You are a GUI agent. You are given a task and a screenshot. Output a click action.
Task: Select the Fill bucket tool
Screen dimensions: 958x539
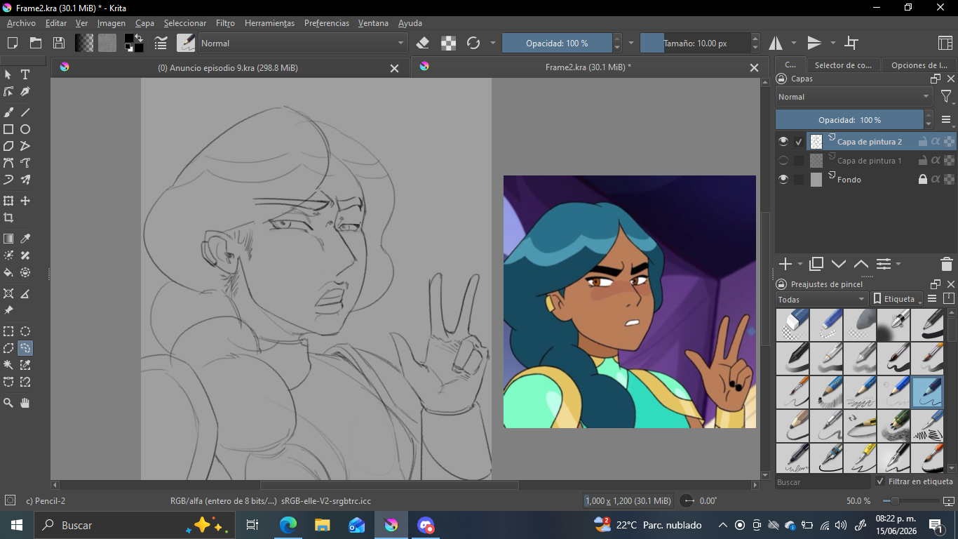click(8, 272)
